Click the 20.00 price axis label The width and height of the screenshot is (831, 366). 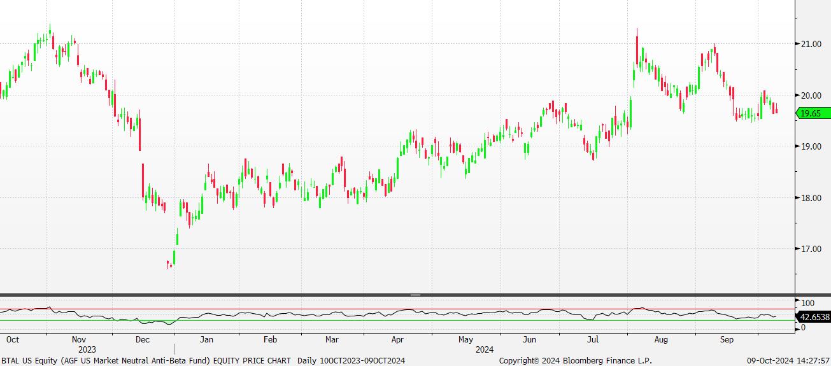coord(811,95)
